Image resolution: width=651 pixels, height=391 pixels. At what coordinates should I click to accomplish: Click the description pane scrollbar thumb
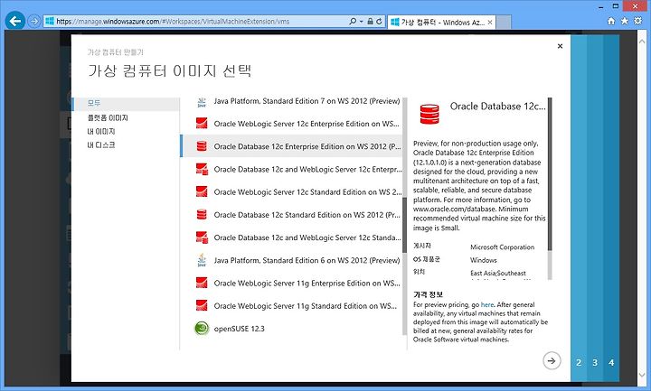click(x=550, y=174)
